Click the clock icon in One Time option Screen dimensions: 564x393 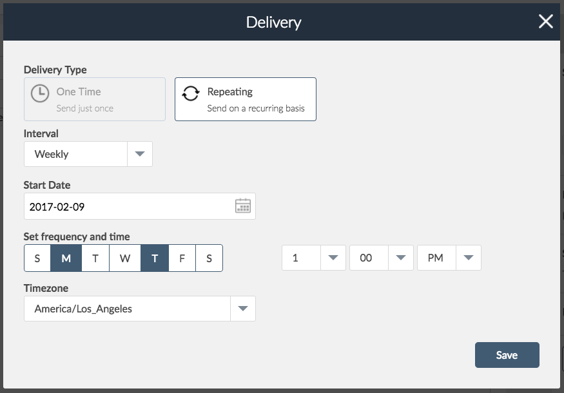[39, 93]
